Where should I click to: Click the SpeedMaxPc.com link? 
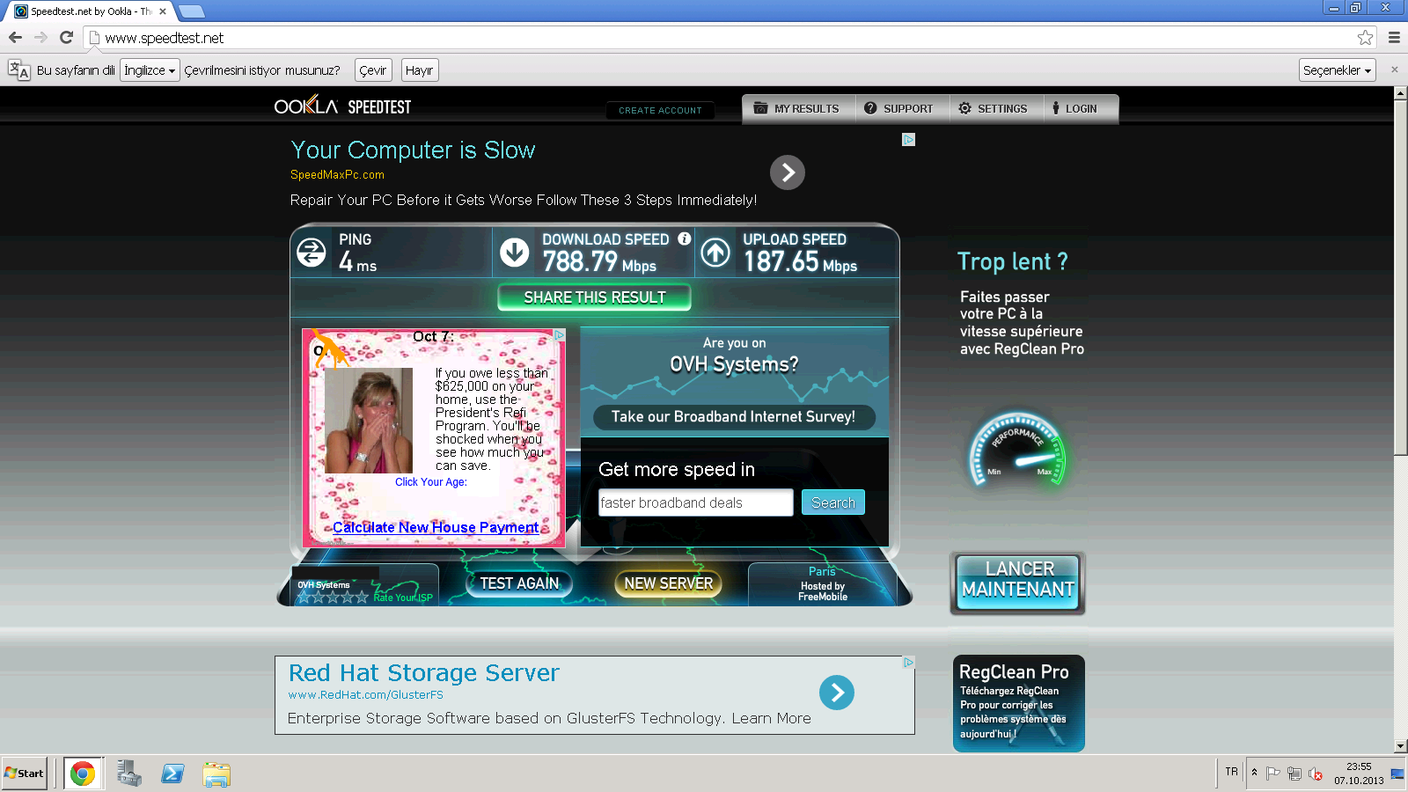(337, 175)
